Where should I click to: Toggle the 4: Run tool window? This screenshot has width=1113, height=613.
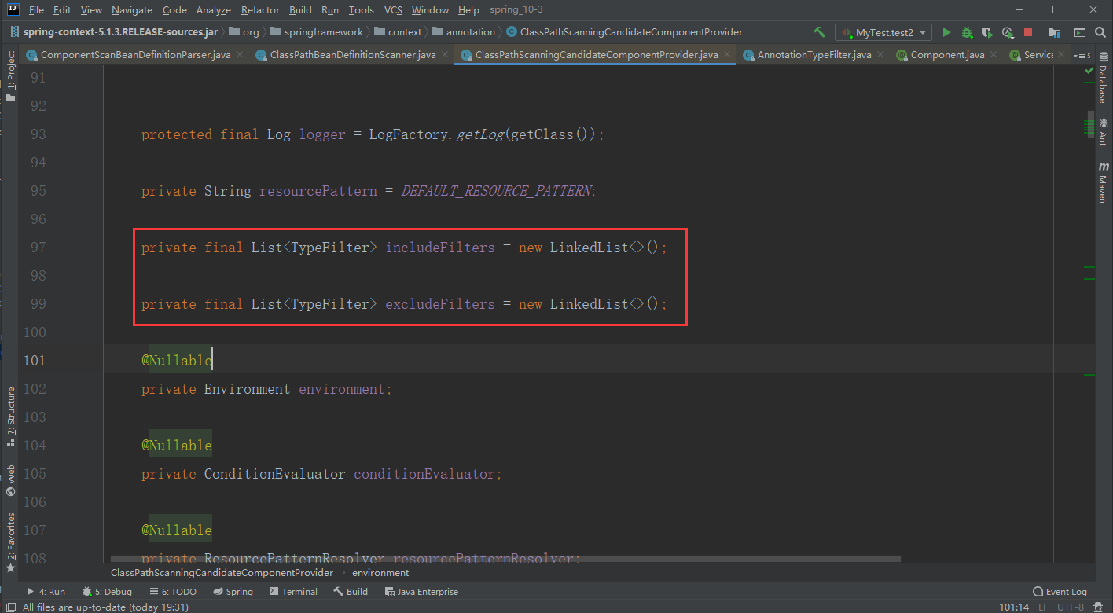(x=46, y=592)
